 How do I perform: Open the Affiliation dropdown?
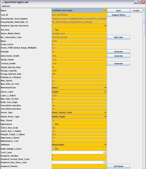pos(105,145)
